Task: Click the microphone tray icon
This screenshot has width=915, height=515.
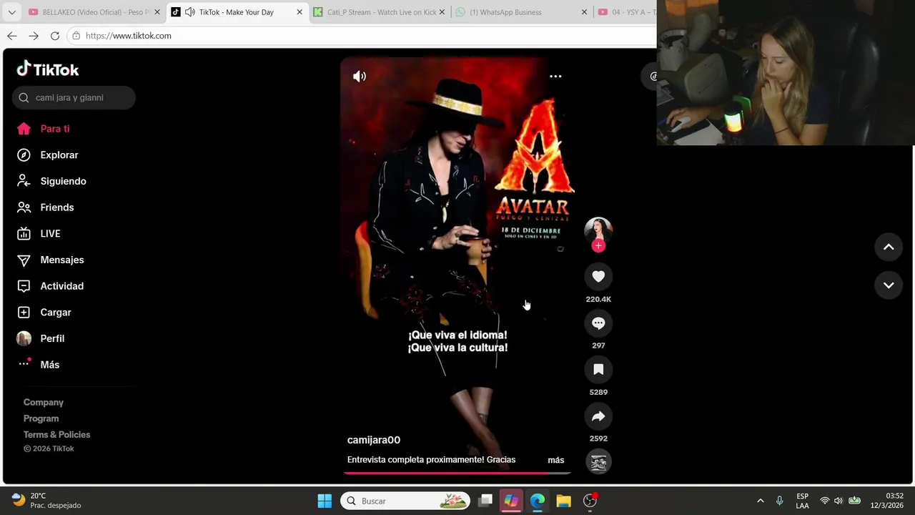Action: 780,501
